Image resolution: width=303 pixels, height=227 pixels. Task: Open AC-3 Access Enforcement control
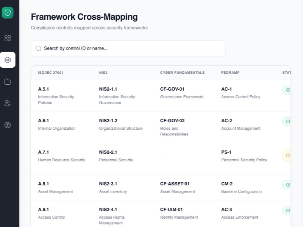239,213
